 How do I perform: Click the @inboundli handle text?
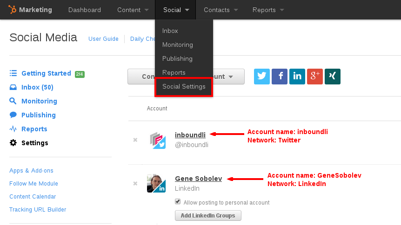pyautogui.click(x=192, y=145)
